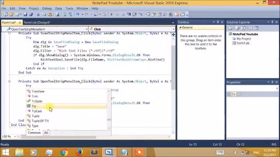
Task: Open the on-screen keyboard tray icon
Action: coord(220,152)
